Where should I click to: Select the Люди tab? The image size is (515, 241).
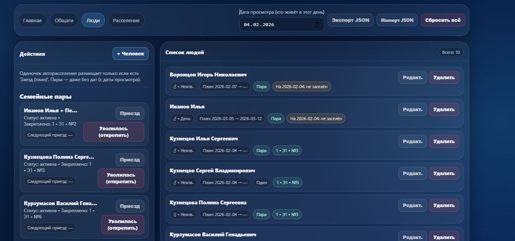93,20
